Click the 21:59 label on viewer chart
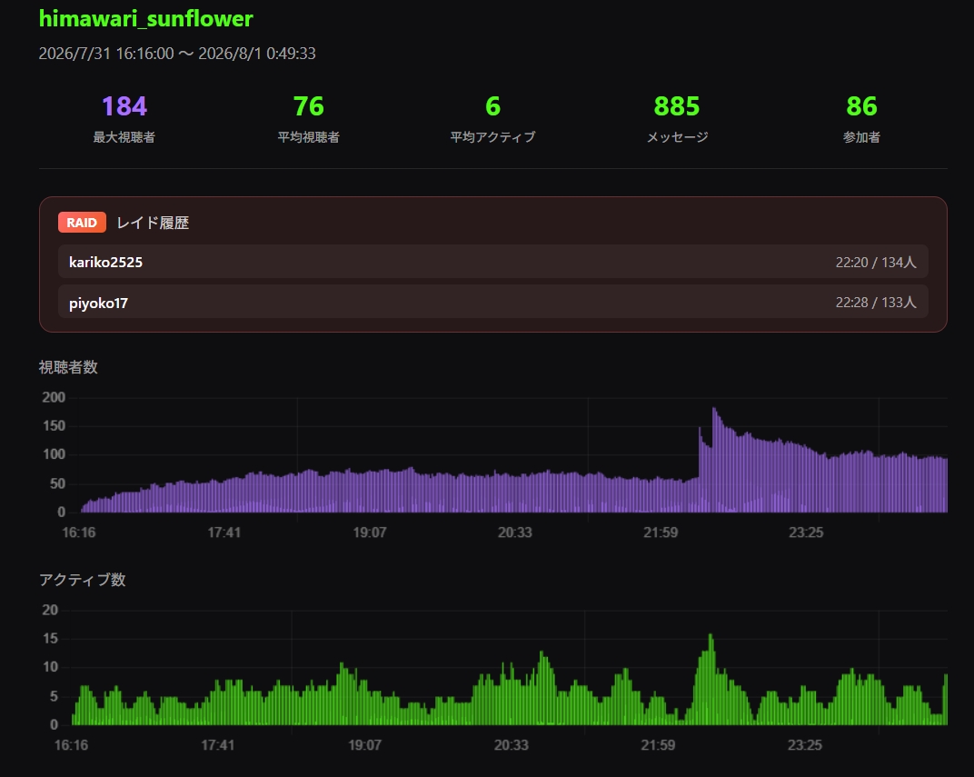974x777 pixels. pyautogui.click(x=661, y=533)
